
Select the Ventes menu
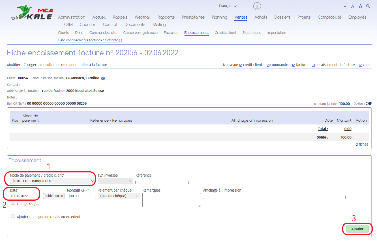(241, 17)
